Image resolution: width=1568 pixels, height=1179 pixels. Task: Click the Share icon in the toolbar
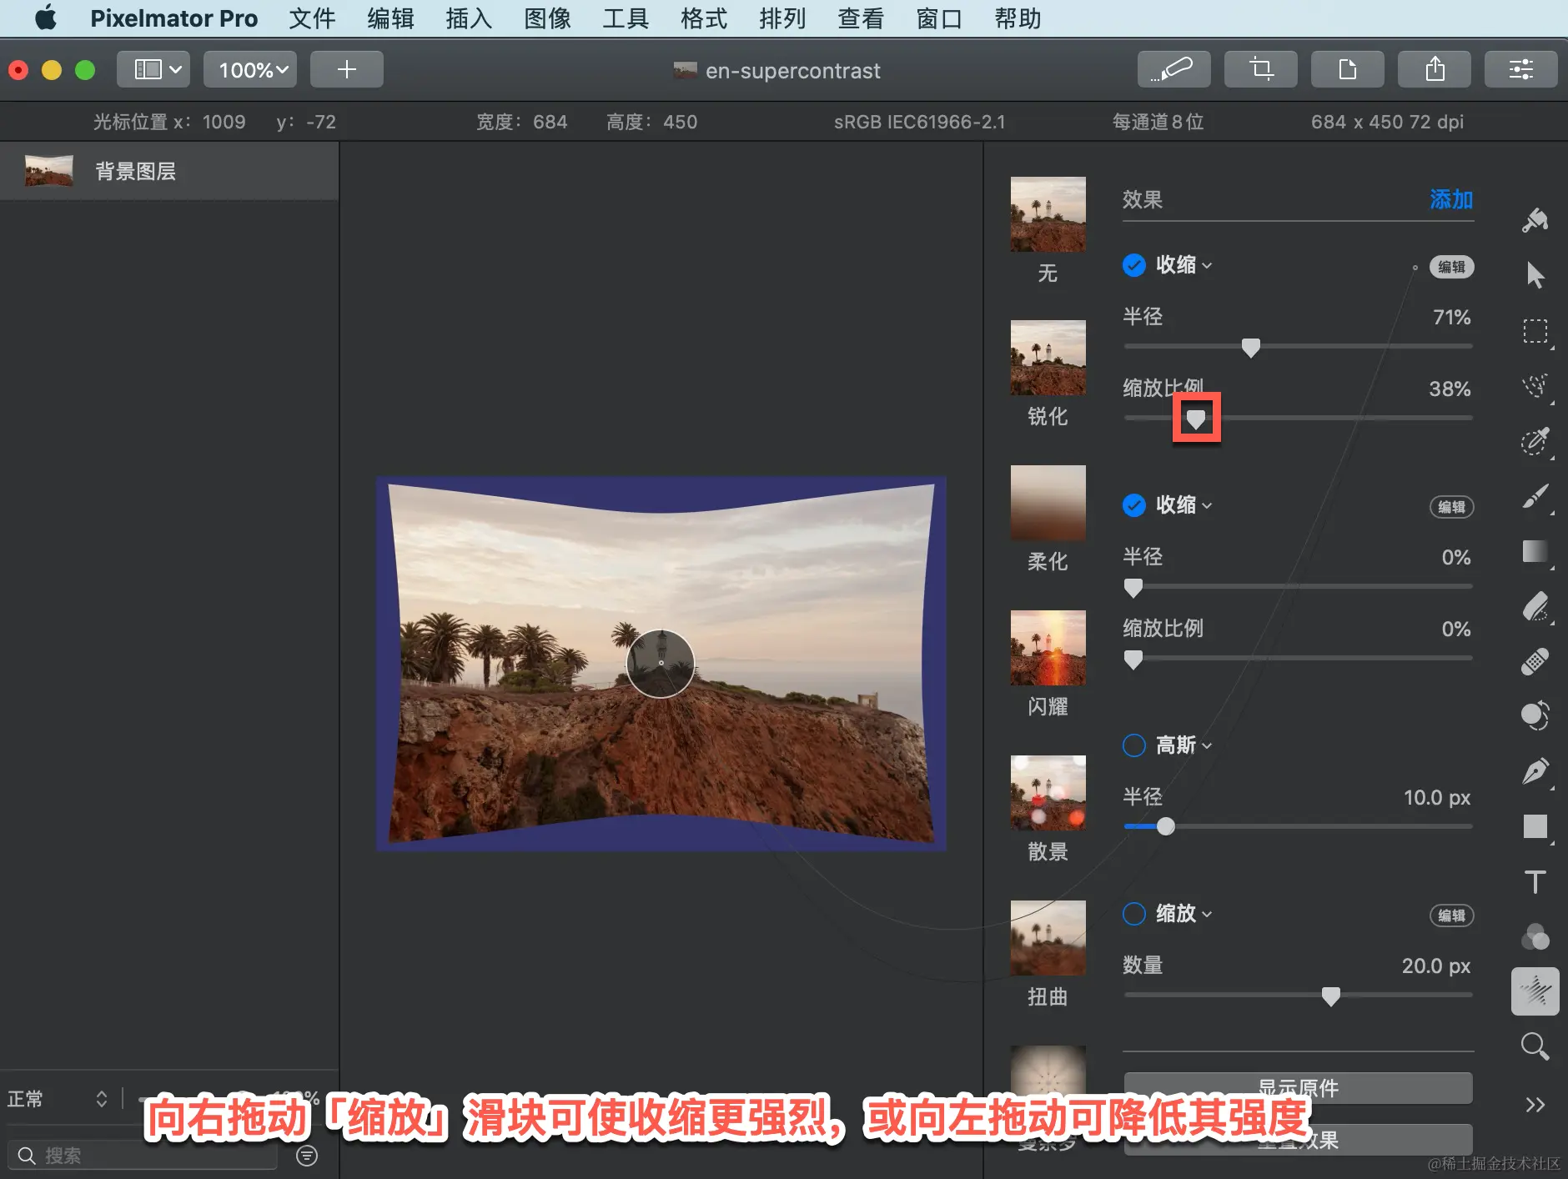tap(1434, 69)
